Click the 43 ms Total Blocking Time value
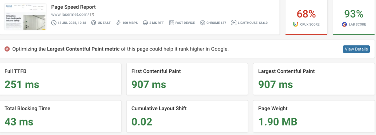The height and width of the screenshot is (135, 376). click(19, 122)
